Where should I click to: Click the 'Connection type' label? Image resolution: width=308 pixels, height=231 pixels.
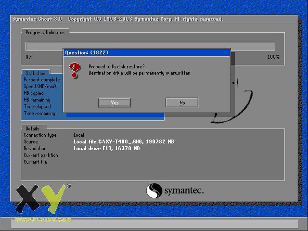pyautogui.click(x=40, y=135)
